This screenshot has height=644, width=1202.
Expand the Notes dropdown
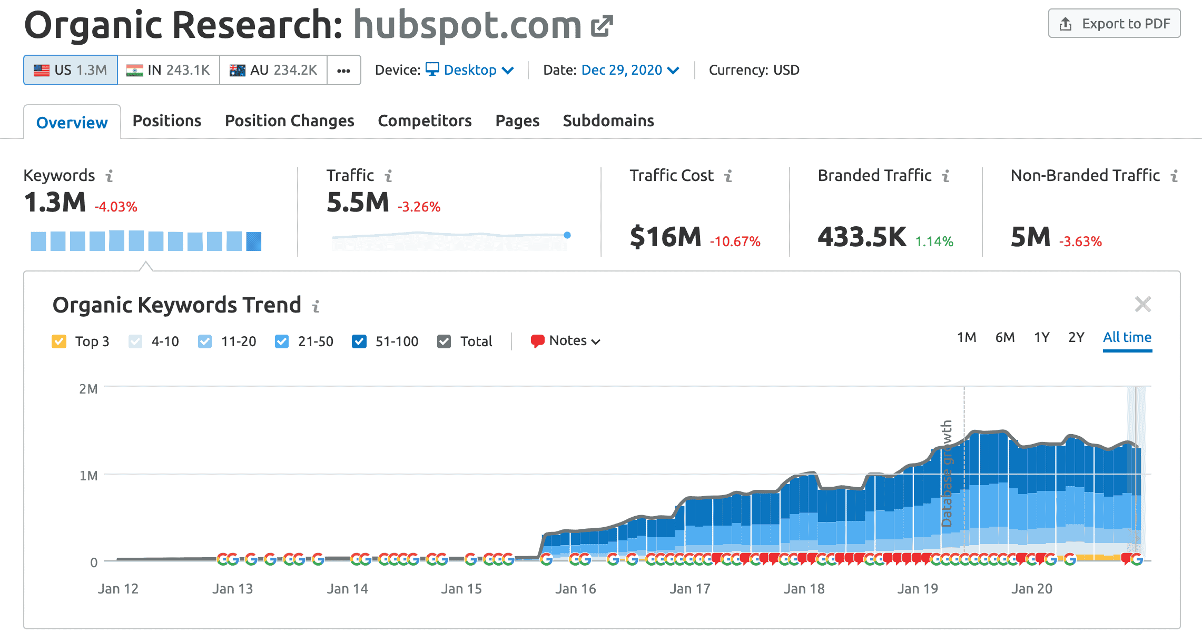click(566, 341)
